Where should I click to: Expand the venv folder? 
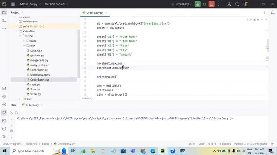(x=16, y=26)
